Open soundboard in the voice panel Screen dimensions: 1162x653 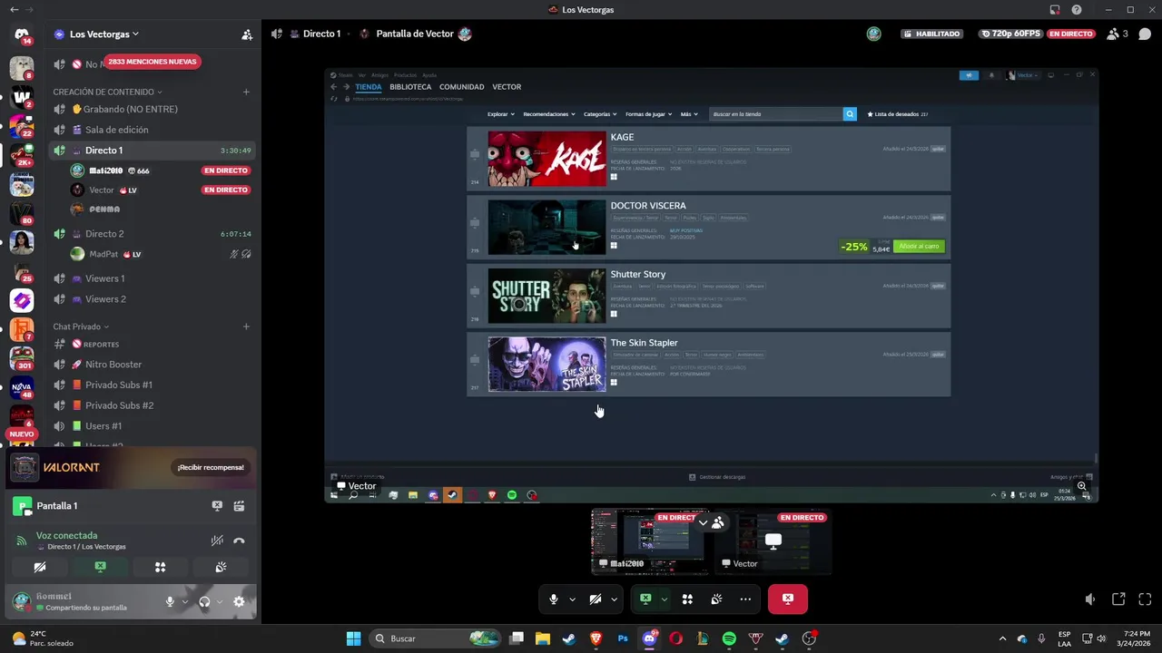pos(221,567)
